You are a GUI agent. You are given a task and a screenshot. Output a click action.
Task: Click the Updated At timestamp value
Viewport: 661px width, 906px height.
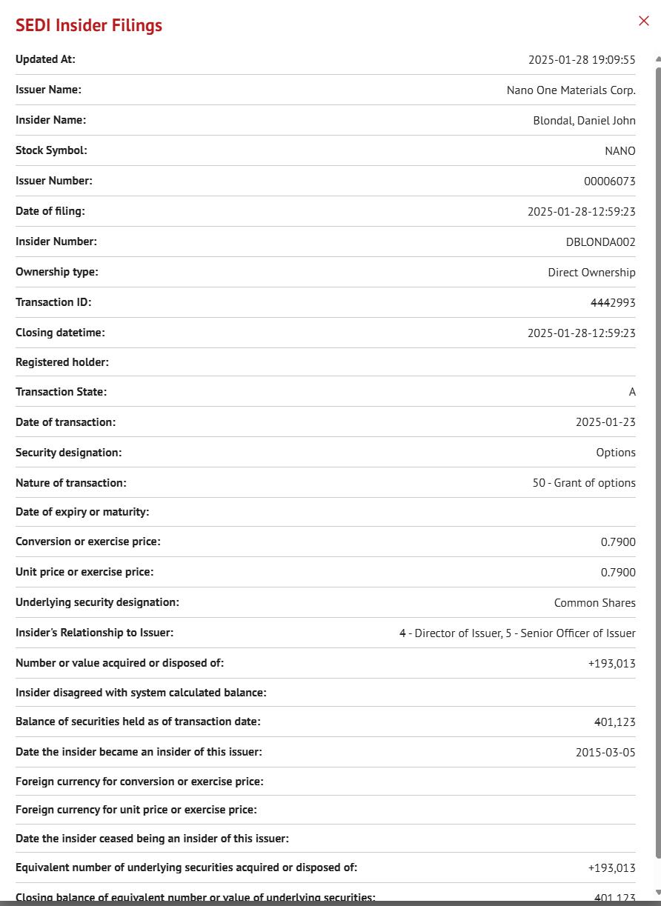tap(582, 60)
